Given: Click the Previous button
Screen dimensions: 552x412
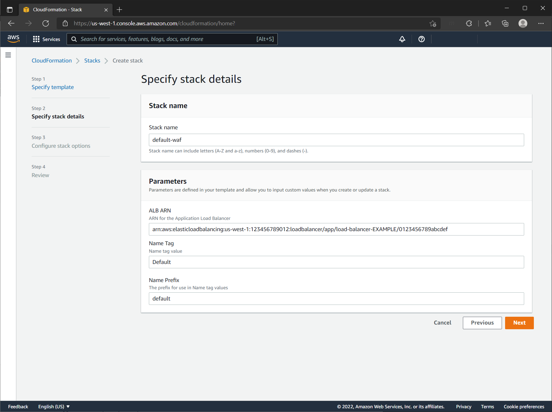Looking at the screenshot, I should coord(482,323).
